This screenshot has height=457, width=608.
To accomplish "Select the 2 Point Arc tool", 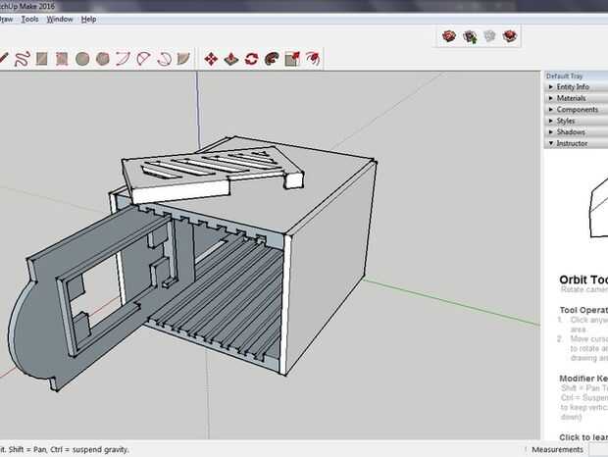I will [143, 59].
